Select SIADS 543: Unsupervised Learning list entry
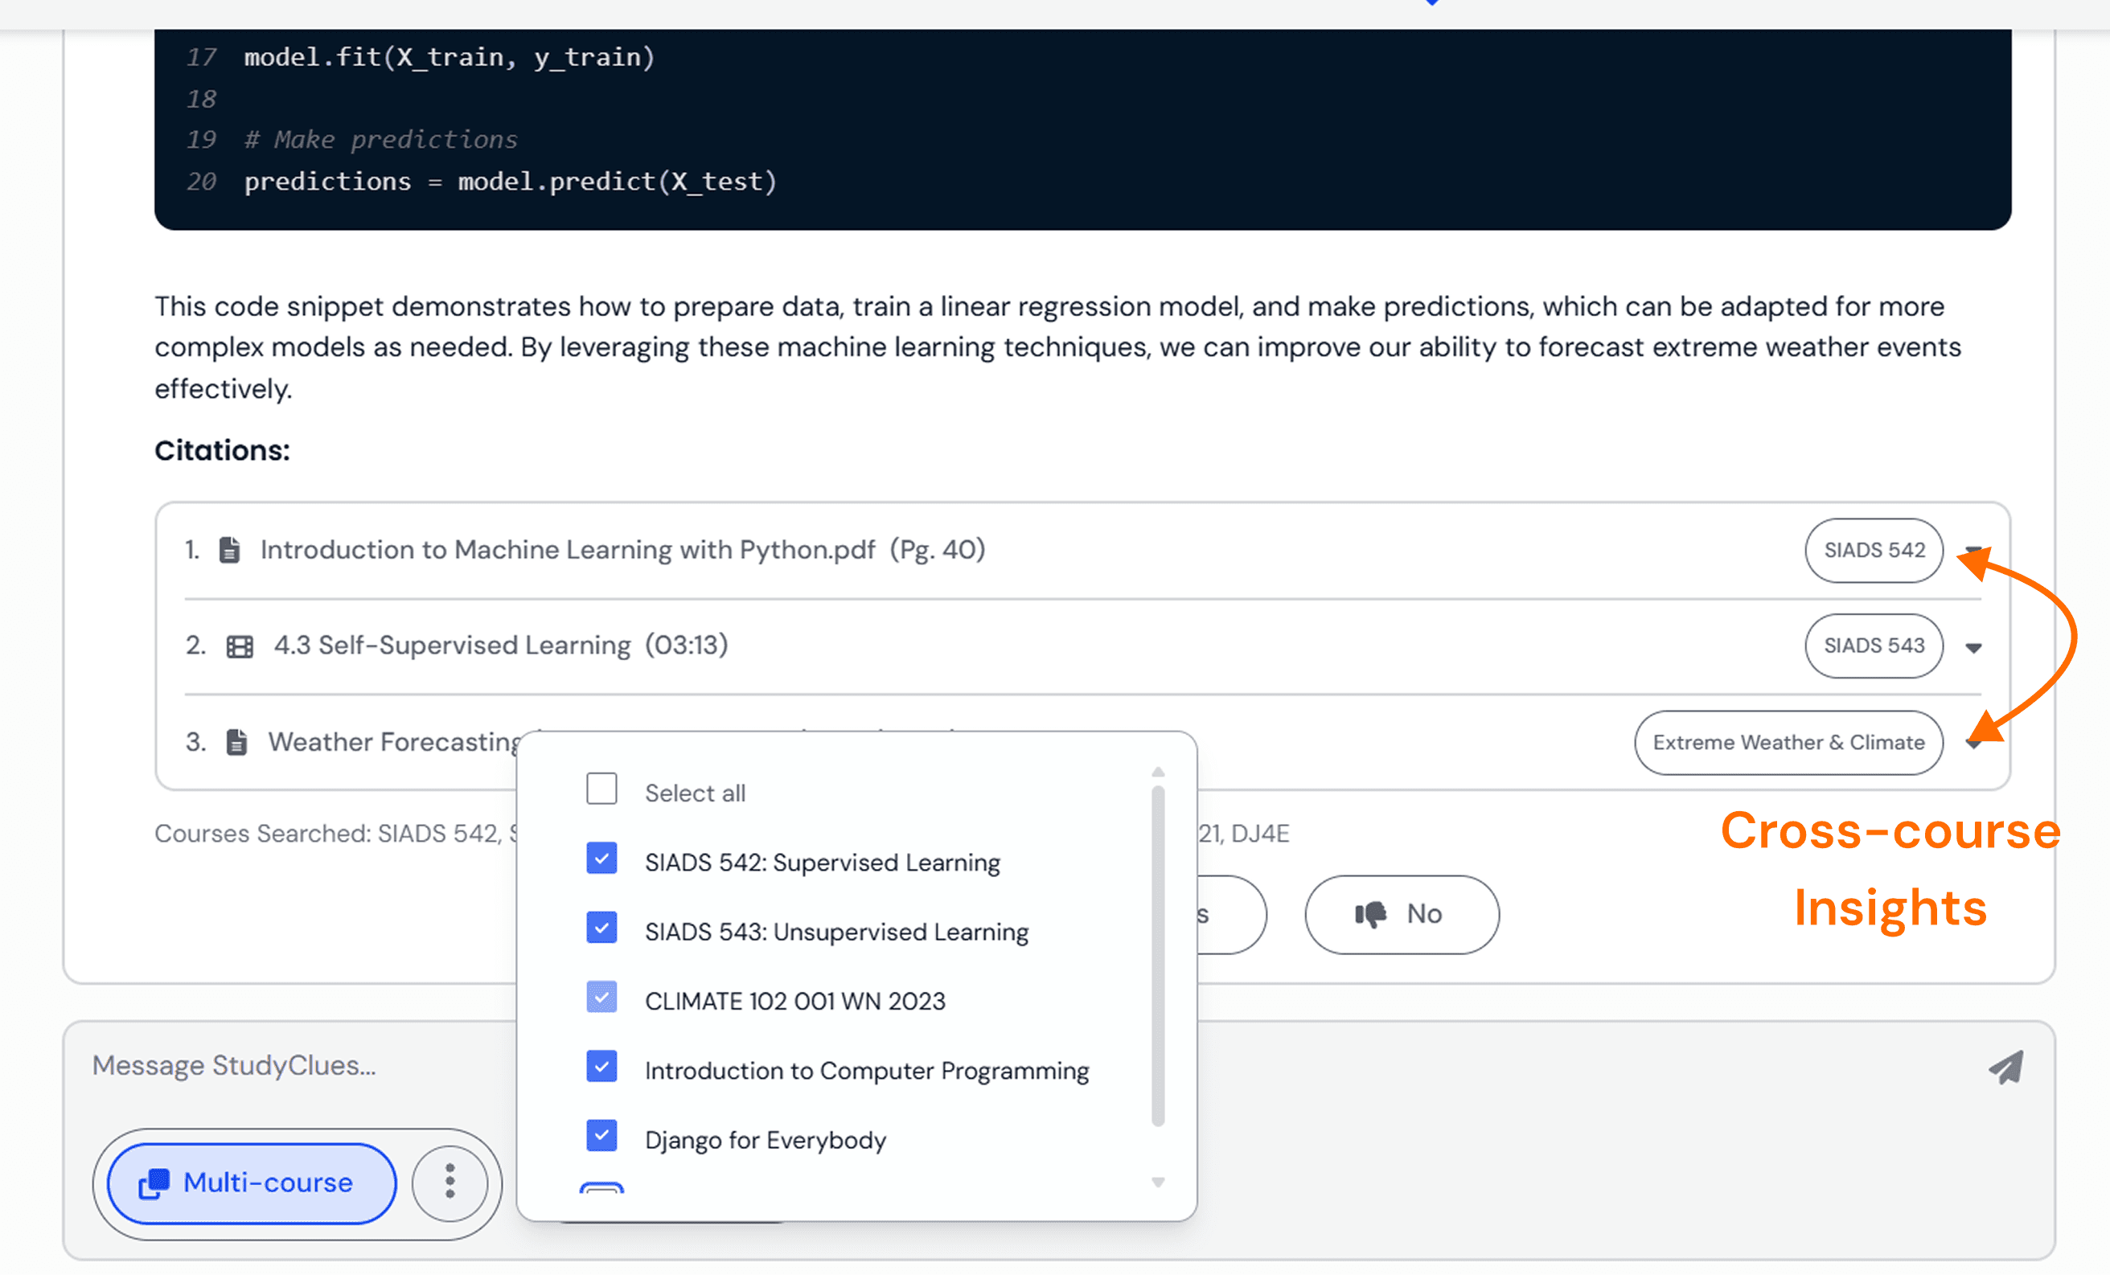The width and height of the screenshot is (2110, 1275). click(x=835, y=932)
